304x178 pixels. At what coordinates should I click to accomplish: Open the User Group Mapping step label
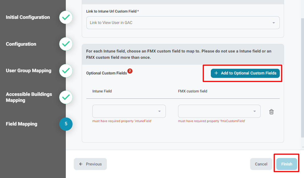[x=28, y=71]
